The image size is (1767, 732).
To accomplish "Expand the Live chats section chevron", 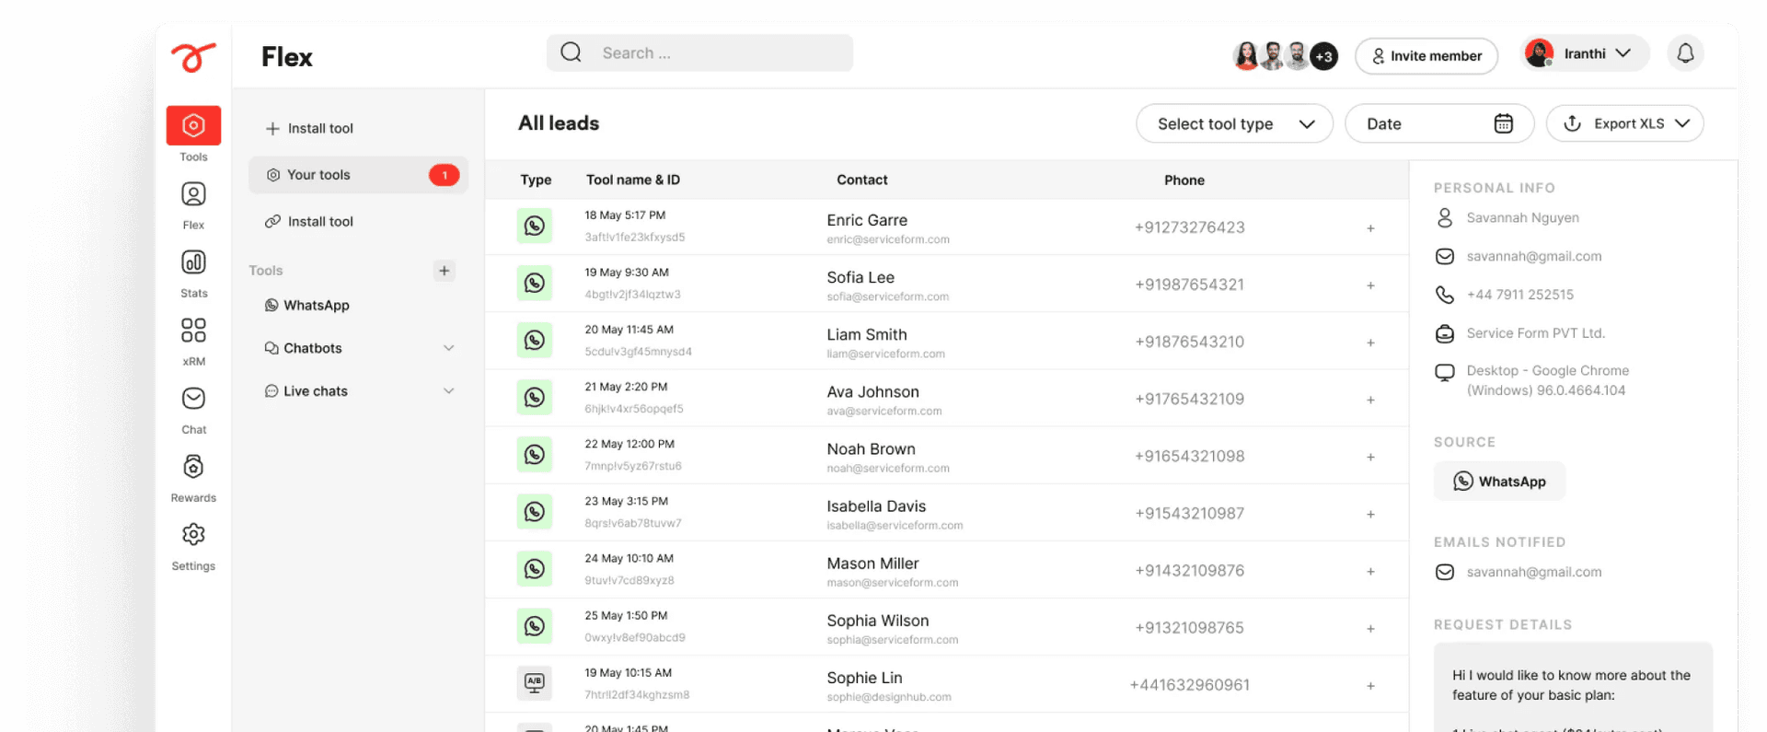I will (x=448, y=390).
